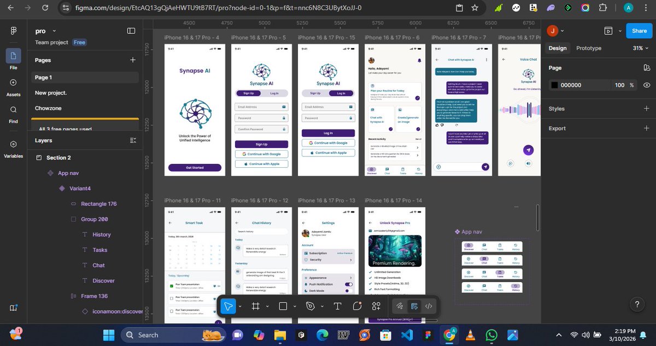Open page color variables icon
The height and width of the screenshot is (346, 656).
(x=646, y=68)
